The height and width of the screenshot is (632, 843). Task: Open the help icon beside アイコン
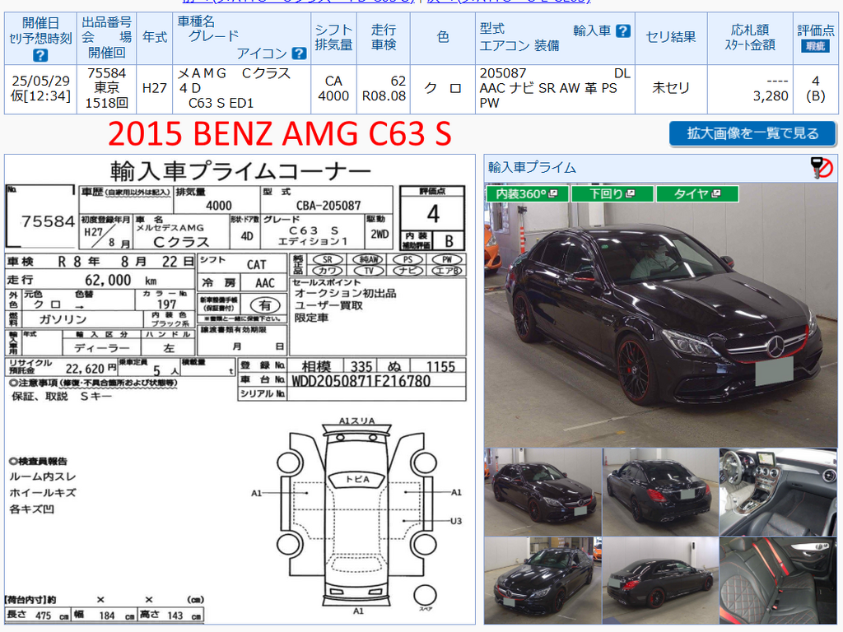(x=299, y=53)
